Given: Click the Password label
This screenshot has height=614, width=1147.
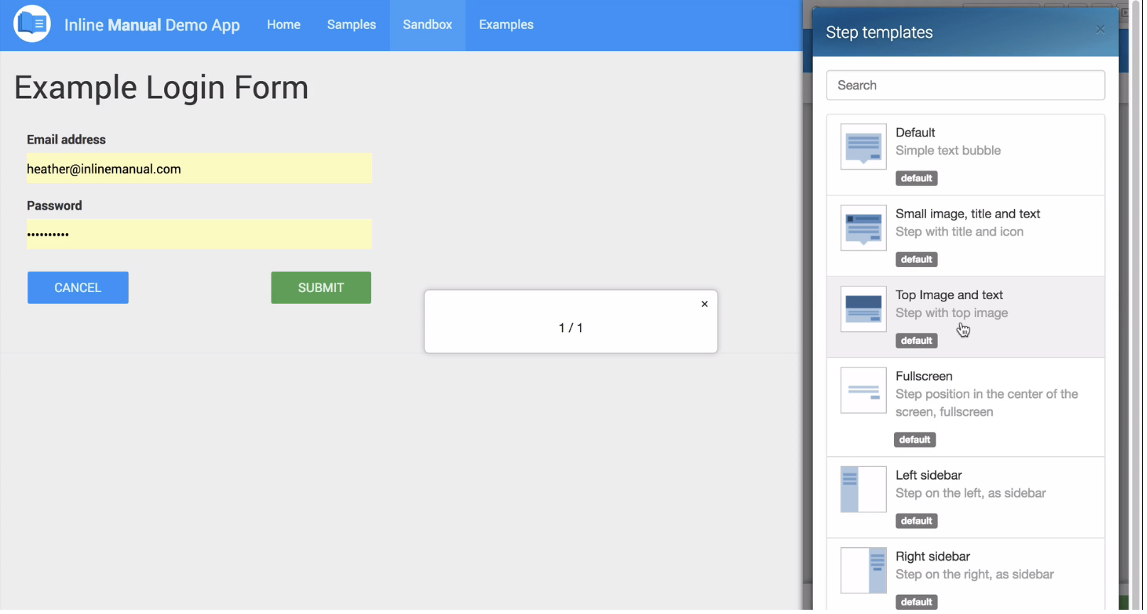Looking at the screenshot, I should tap(55, 206).
